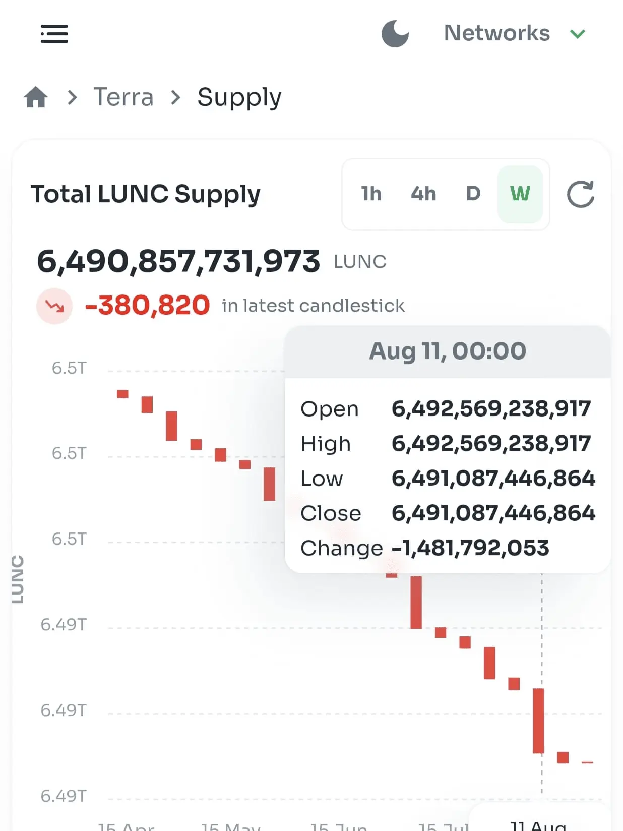The height and width of the screenshot is (831, 623).
Task: Switch to the D daily timeframe
Action: (x=473, y=194)
